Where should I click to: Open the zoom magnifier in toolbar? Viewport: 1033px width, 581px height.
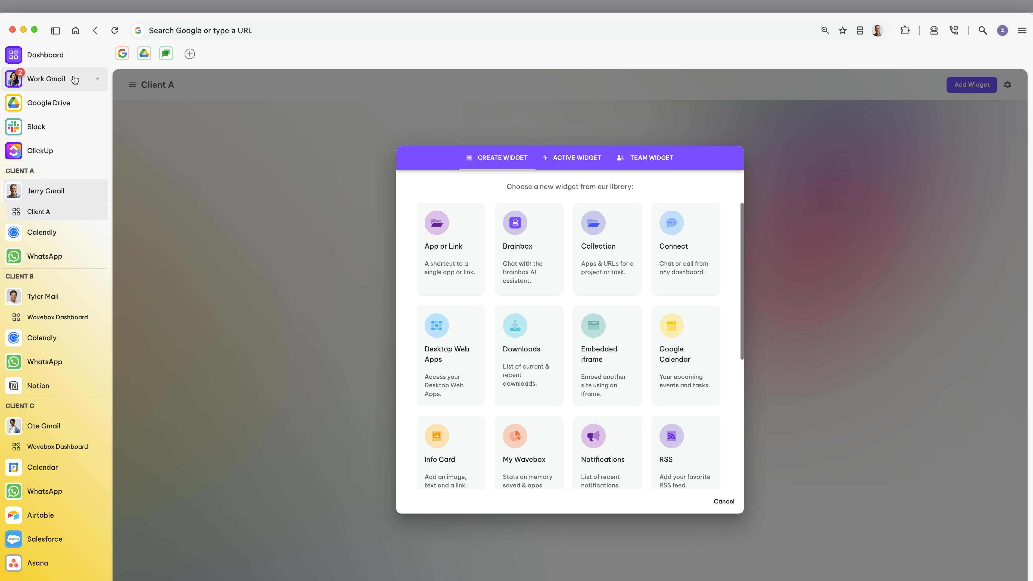click(x=825, y=30)
